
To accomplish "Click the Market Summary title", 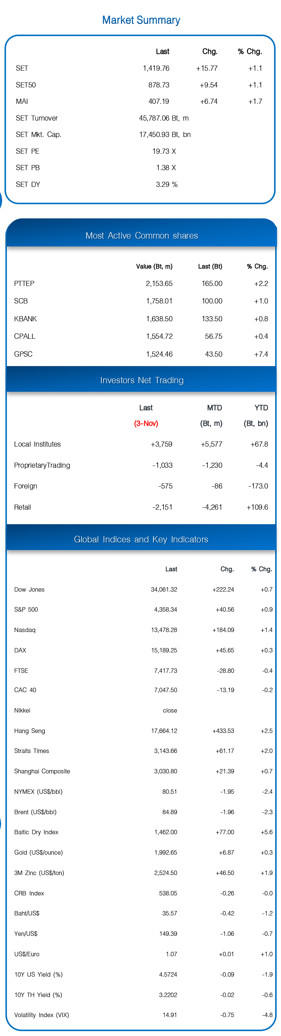I will coord(141,20).
